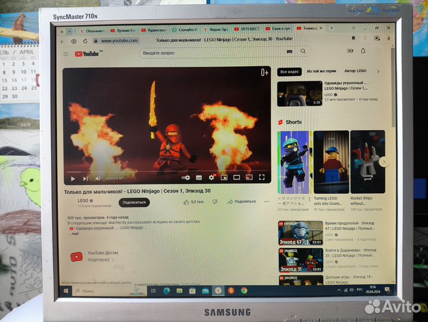Open the 'Turning LEGO sets into Cosm...' short
This screenshot has height=322, width=428.
[x=331, y=162]
